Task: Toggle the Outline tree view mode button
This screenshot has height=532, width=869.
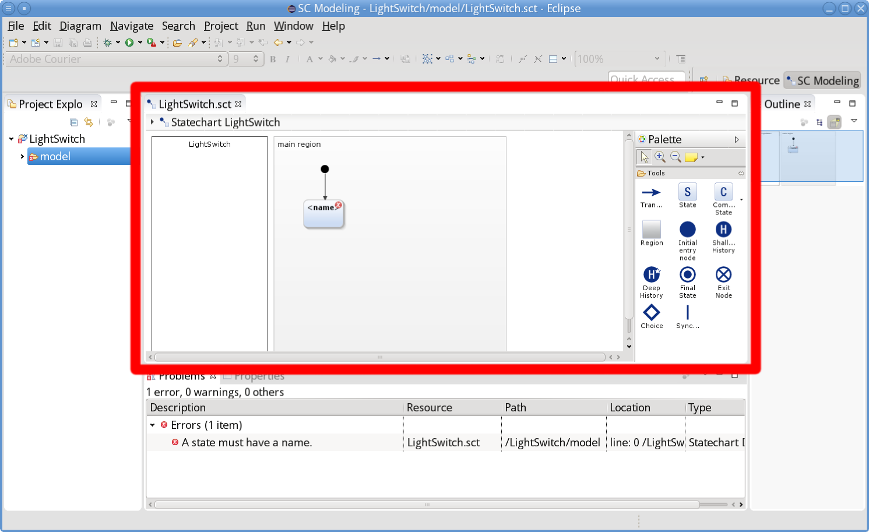Action: (819, 122)
